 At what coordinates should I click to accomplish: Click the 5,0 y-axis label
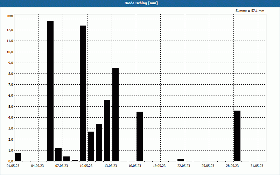(x=11, y=107)
